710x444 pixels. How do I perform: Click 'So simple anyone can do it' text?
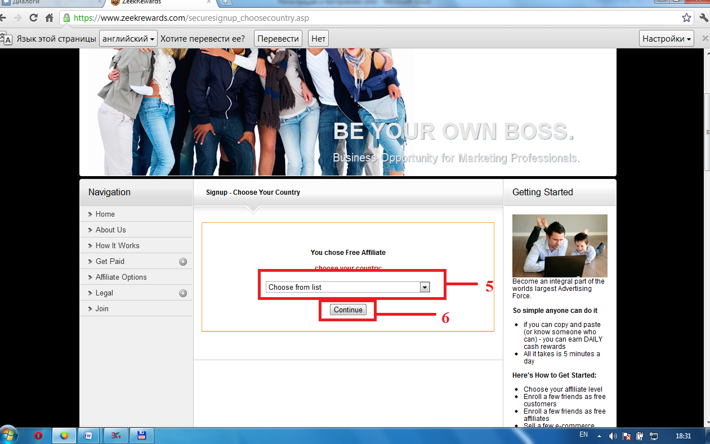coord(555,311)
